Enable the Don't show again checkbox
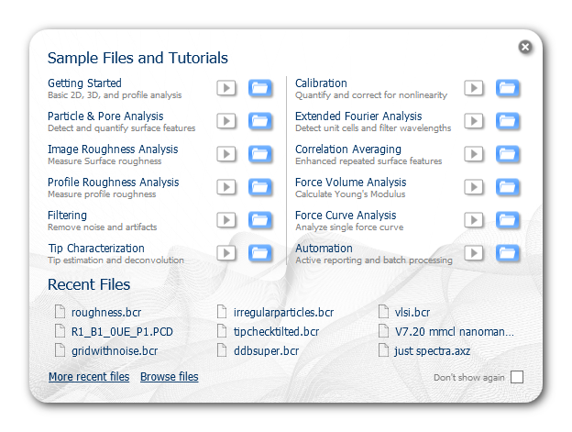 tap(517, 377)
